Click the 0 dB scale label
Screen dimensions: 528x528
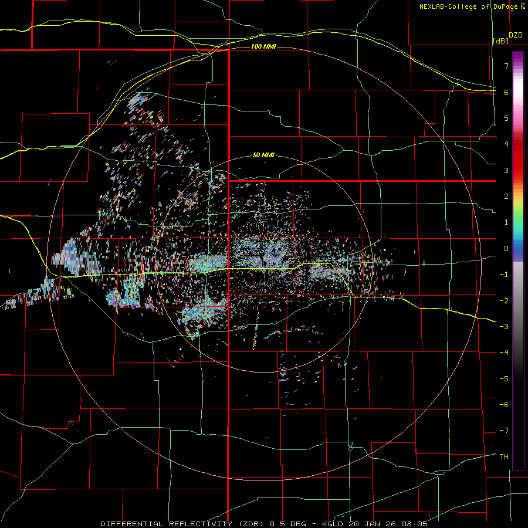point(506,249)
